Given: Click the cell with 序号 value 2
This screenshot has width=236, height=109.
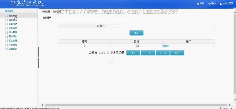Looking at the screenshot, I should pos(85,46).
